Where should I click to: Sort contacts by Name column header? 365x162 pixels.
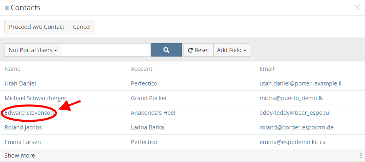(x=13, y=69)
